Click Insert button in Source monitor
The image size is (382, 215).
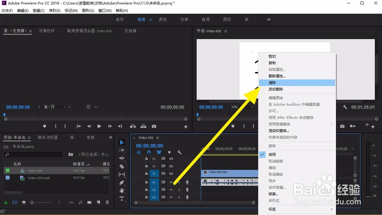(133, 126)
